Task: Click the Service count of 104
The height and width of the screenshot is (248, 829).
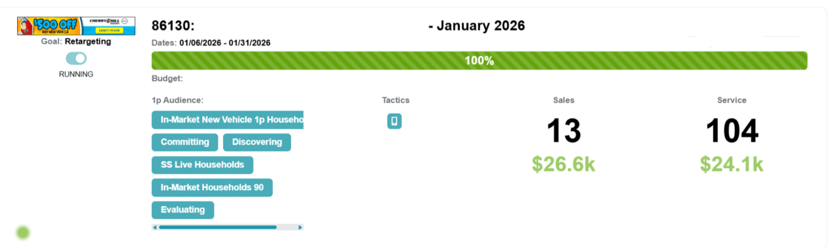Action: coord(732,131)
